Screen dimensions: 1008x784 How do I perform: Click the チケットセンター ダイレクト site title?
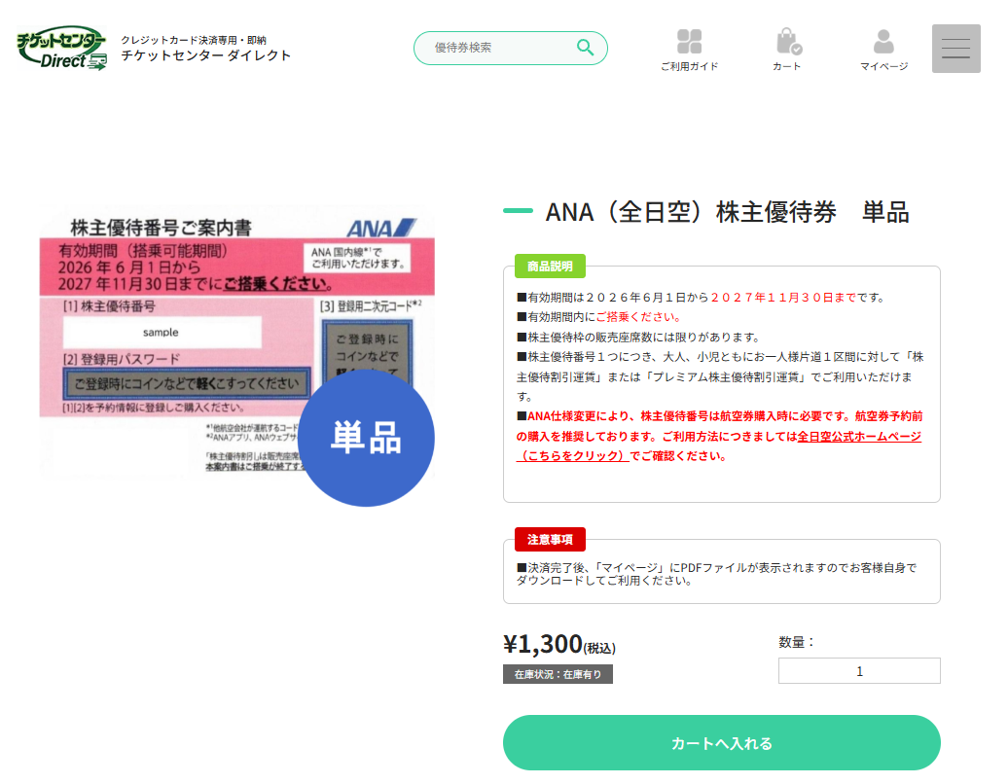pos(205,55)
